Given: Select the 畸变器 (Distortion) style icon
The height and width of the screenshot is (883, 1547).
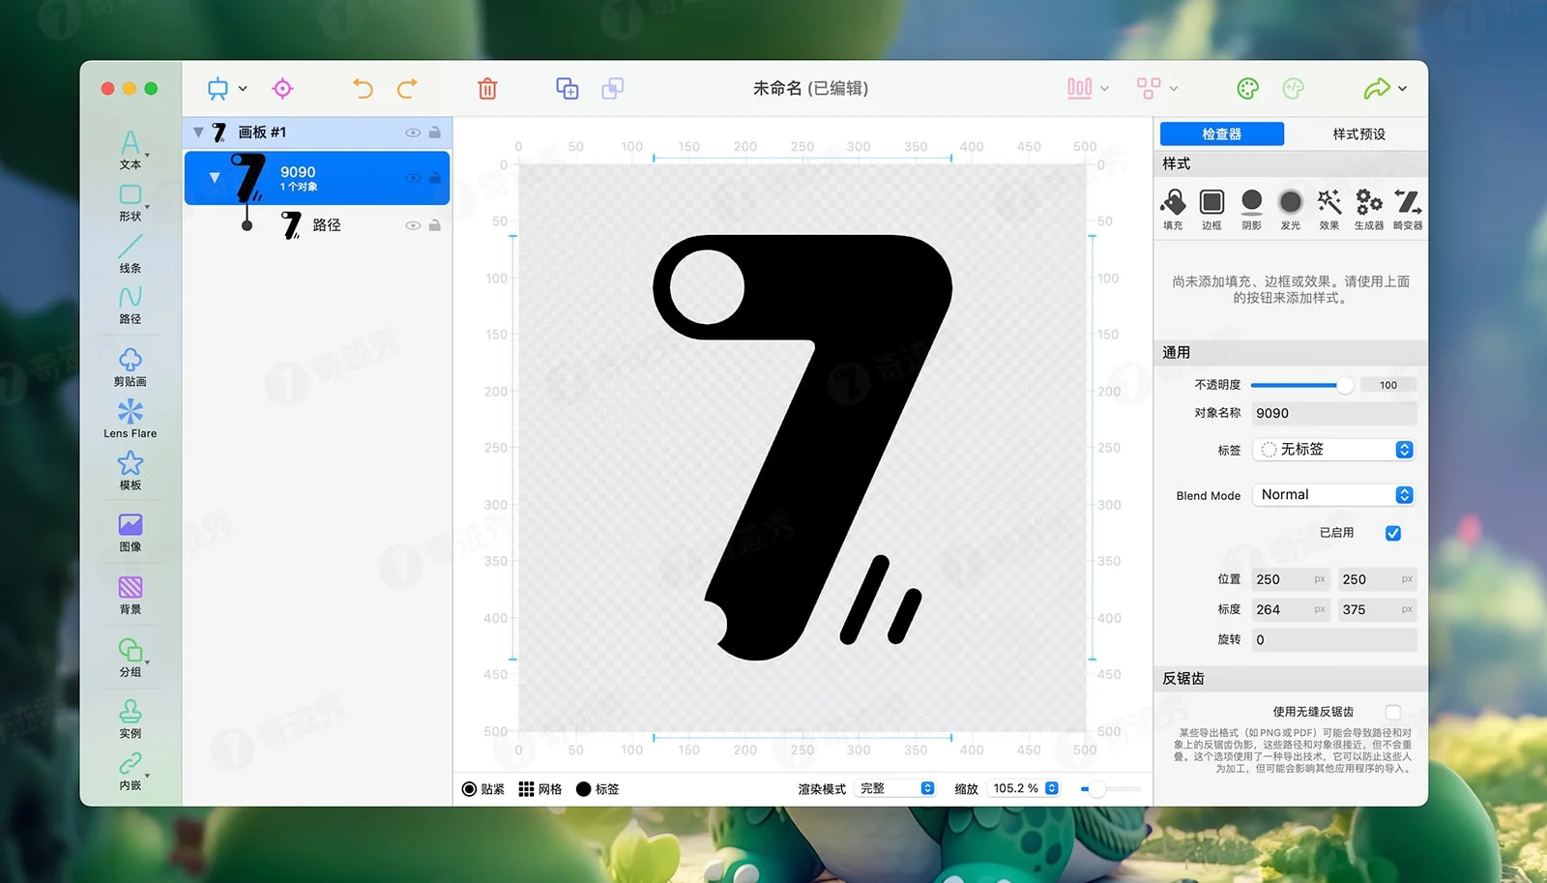Looking at the screenshot, I should pos(1408,207).
